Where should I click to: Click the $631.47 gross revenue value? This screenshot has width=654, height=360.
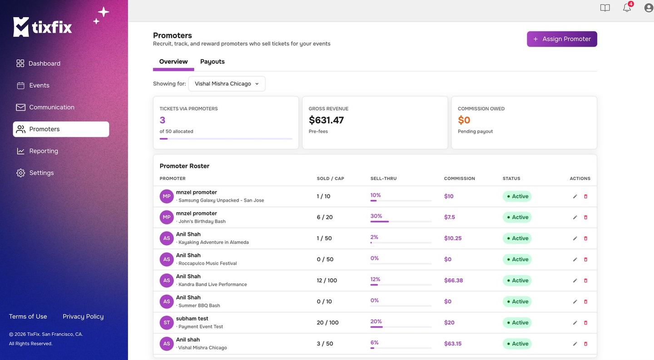pos(326,120)
